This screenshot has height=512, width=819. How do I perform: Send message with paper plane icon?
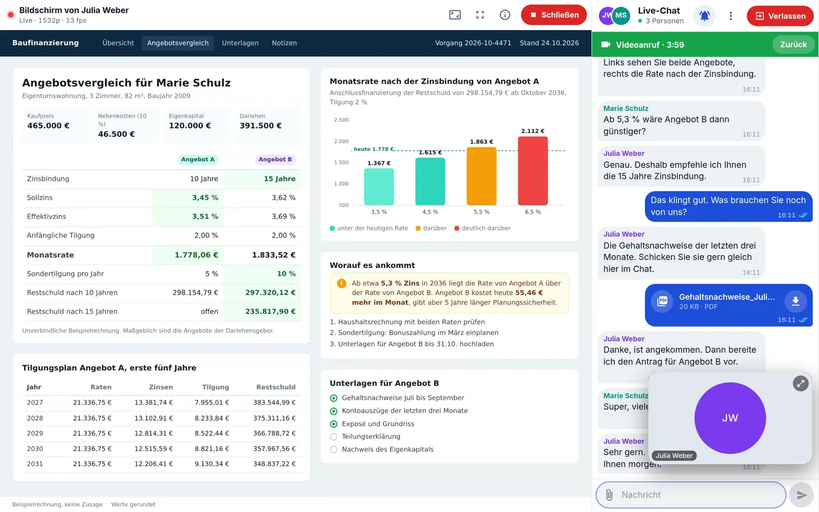click(801, 495)
